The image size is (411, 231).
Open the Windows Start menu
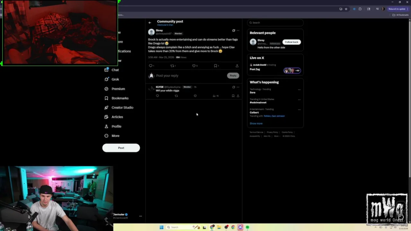pos(161,227)
